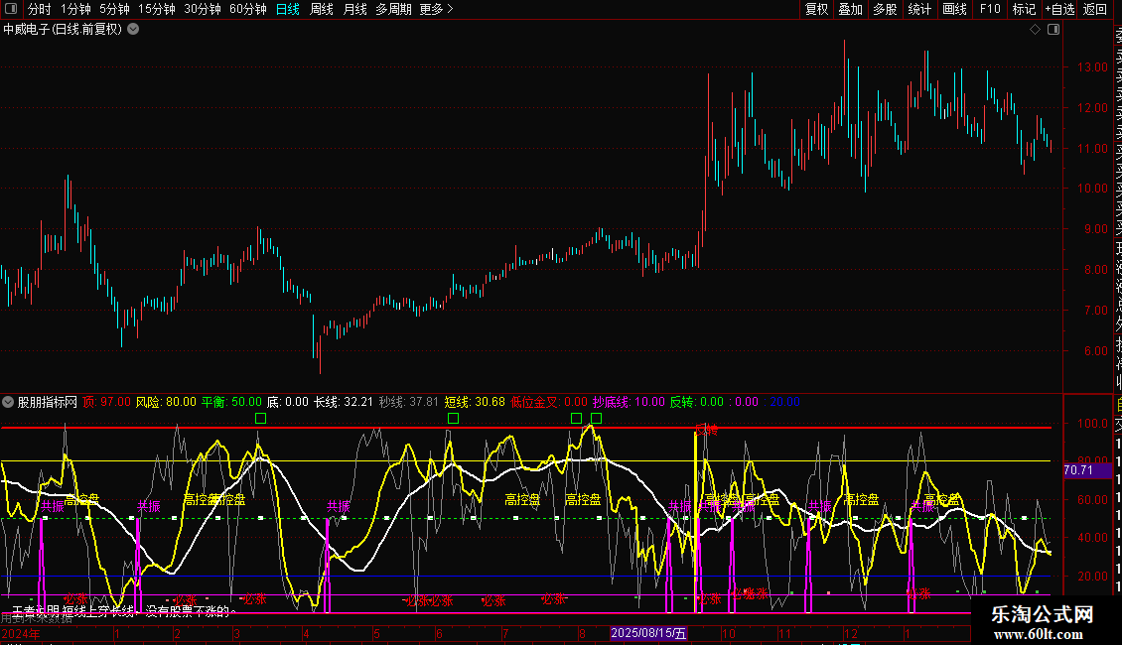The image size is (1122, 645).
Task: Click the magenta 抄底线: 10.00 legend value
Action: point(629,402)
